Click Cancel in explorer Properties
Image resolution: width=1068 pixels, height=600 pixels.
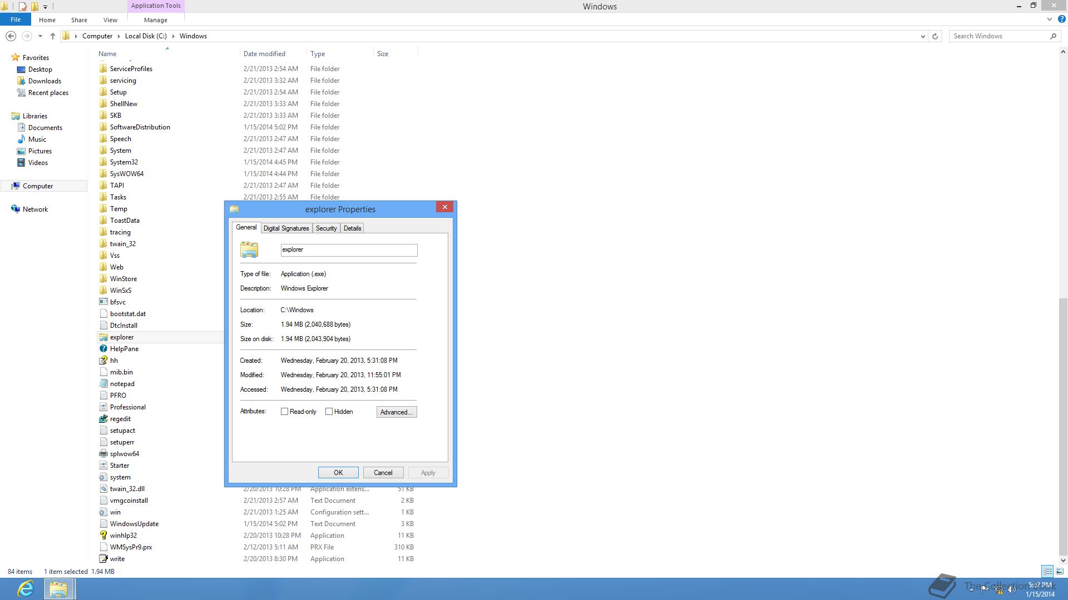[383, 473]
